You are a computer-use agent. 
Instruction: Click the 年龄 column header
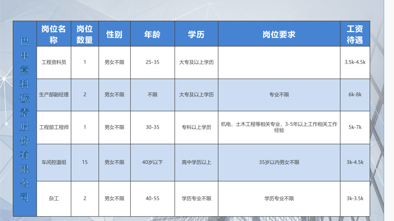152,35
